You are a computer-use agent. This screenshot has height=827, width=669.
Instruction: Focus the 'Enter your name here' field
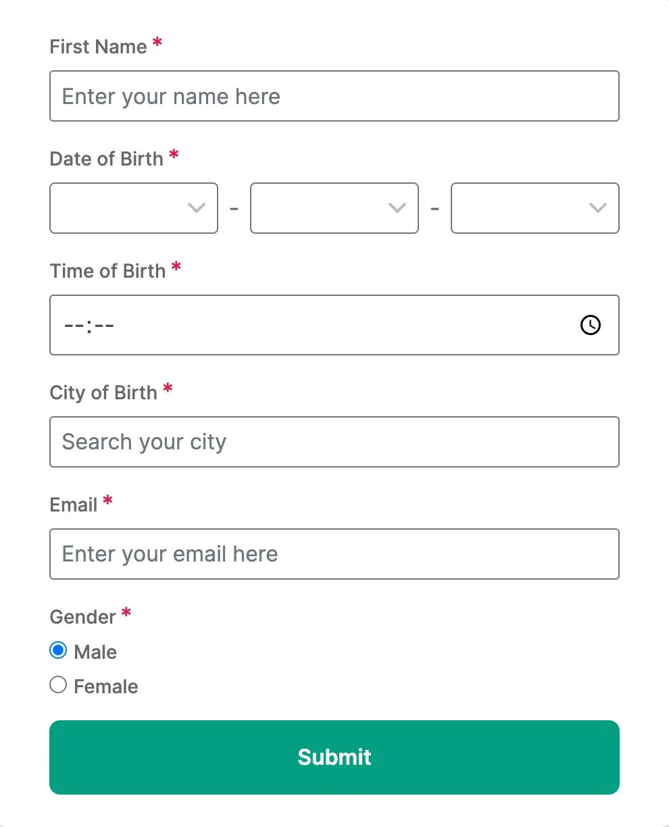[334, 96]
